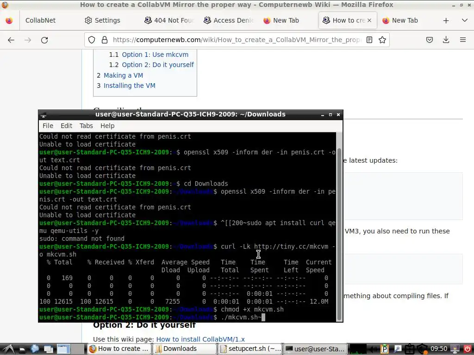Viewport: 474px width, 355px height.
Task: Open the terminal Tabs menu
Action: click(x=86, y=126)
